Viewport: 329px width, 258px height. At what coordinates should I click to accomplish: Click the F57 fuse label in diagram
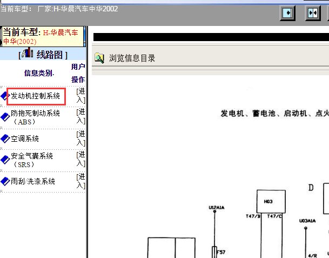point(221,252)
